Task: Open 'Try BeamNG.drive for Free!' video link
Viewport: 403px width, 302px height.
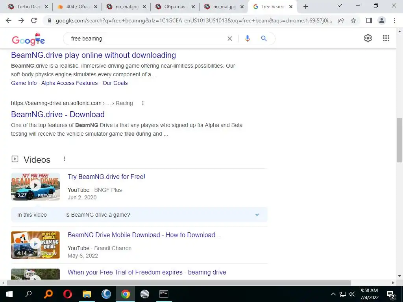Action: [106, 177]
